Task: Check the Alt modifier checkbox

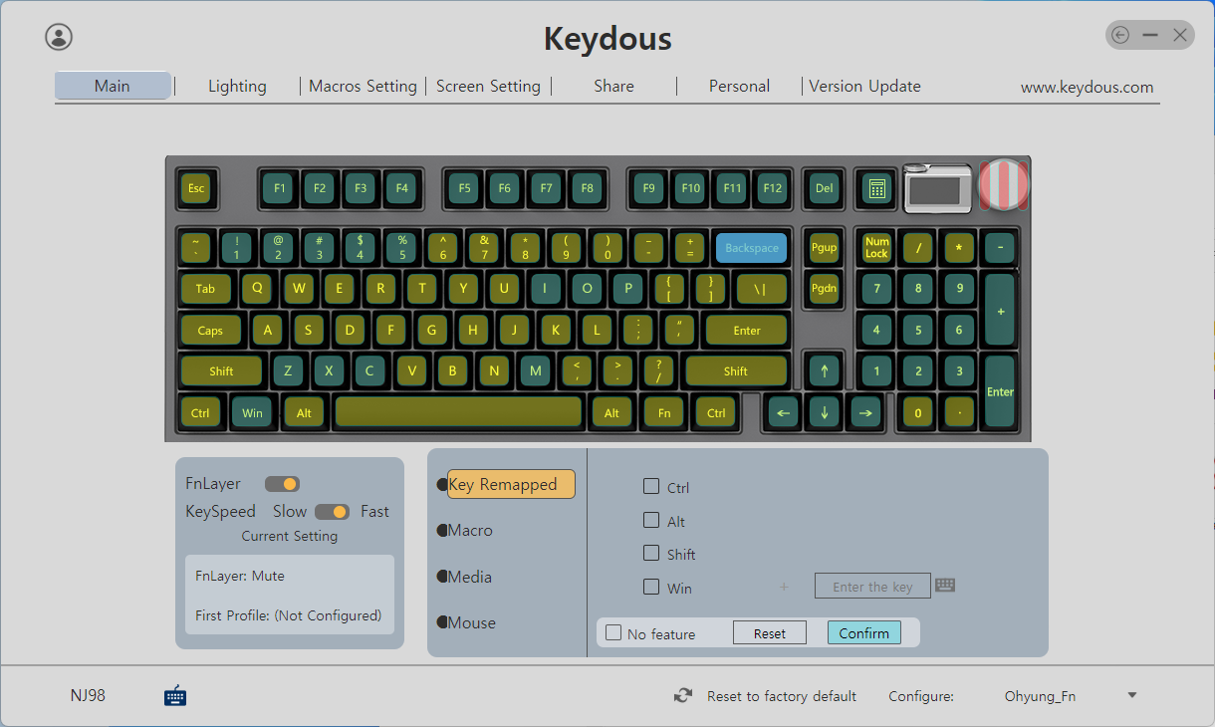Action: coord(651,520)
